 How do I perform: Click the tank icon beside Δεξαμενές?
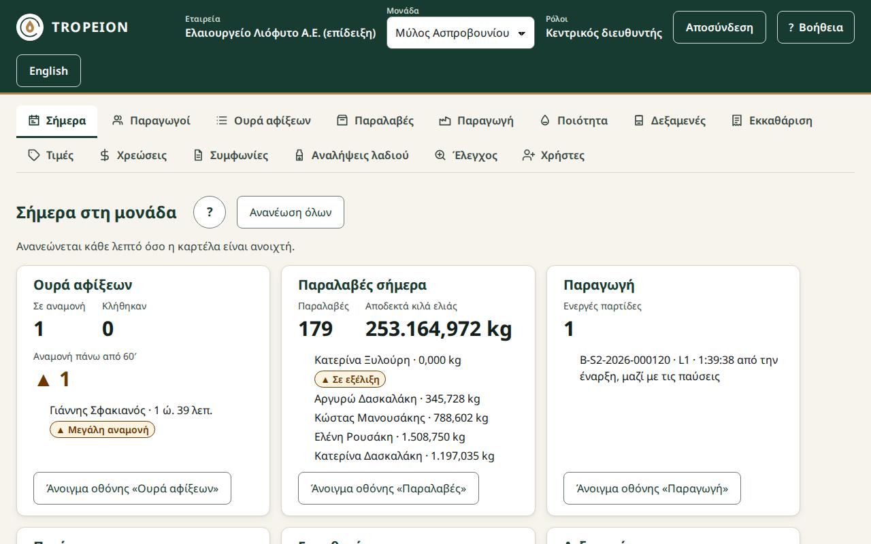click(x=639, y=120)
